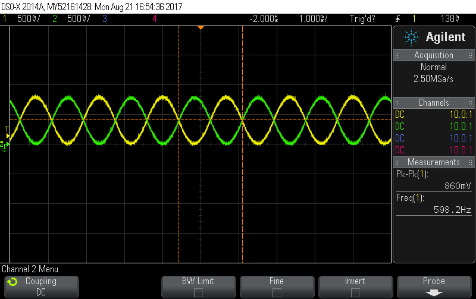Click the Coupling rotate knob icon

pos(12,282)
